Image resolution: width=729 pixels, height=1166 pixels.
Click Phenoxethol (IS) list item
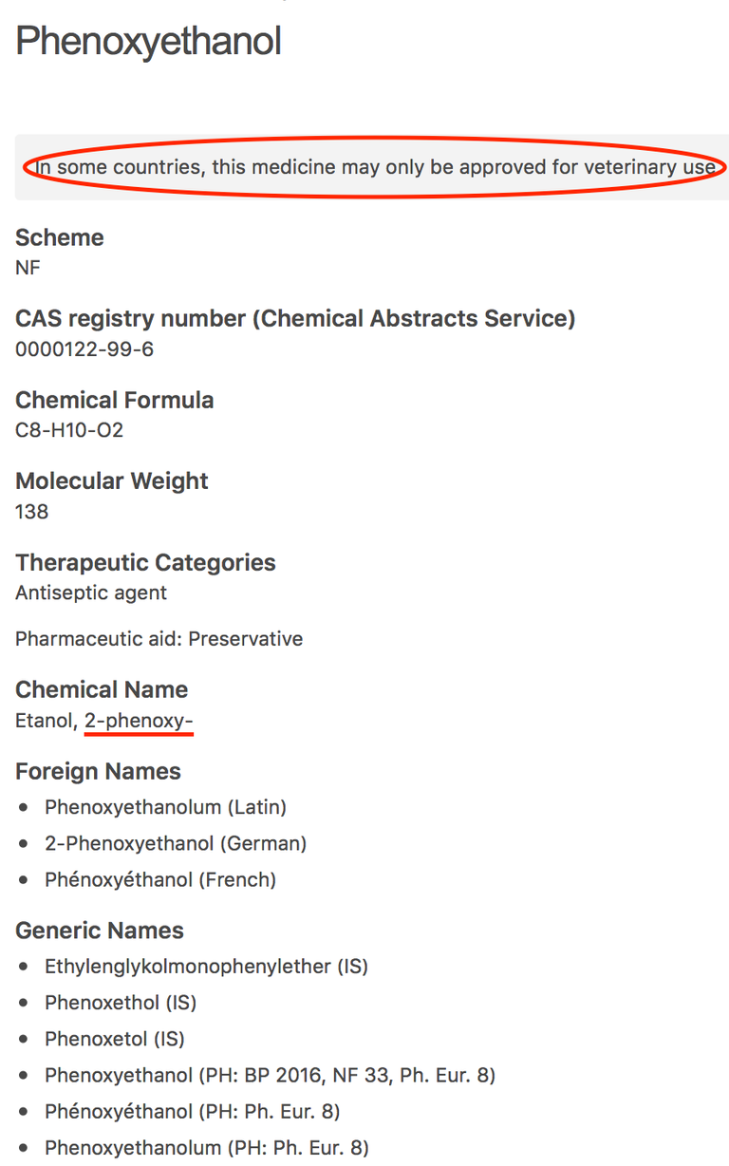[121, 1003]
